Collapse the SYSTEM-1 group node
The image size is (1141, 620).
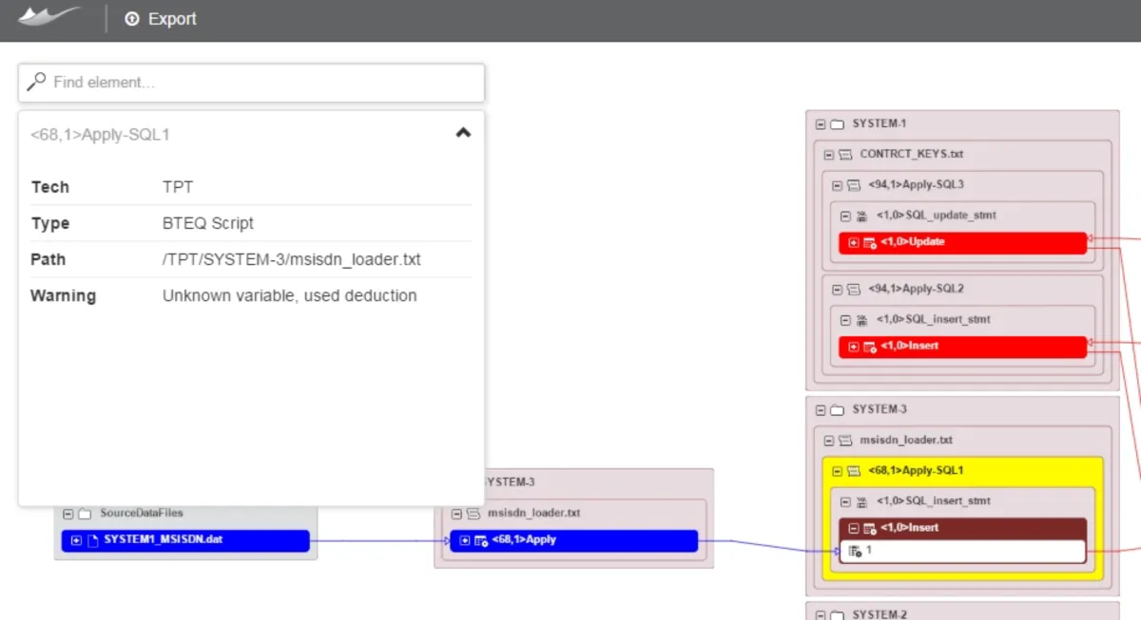(x=821, y=124)
